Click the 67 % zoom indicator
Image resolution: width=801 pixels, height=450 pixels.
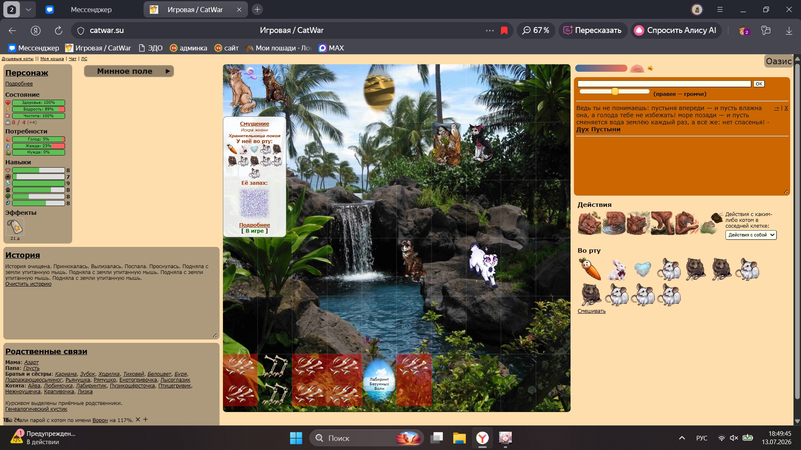[x=536, y=30]
